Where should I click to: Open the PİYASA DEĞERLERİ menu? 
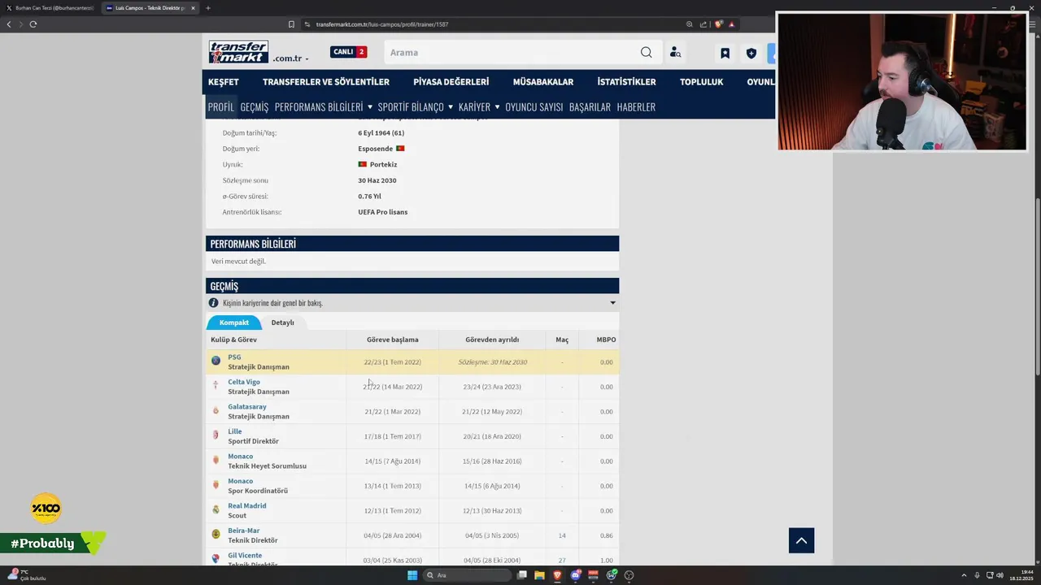(451, 82)
